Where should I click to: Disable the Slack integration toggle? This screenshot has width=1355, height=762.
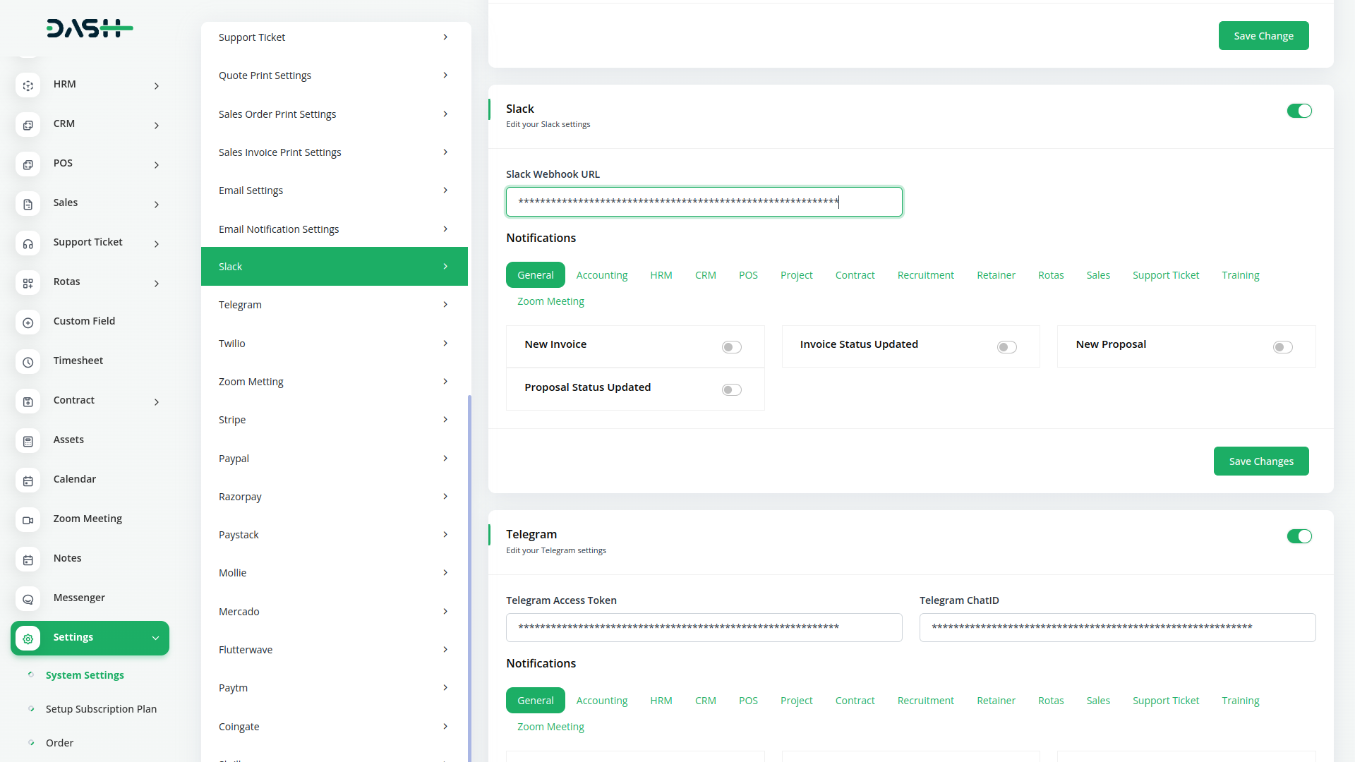pos(1299,111)
